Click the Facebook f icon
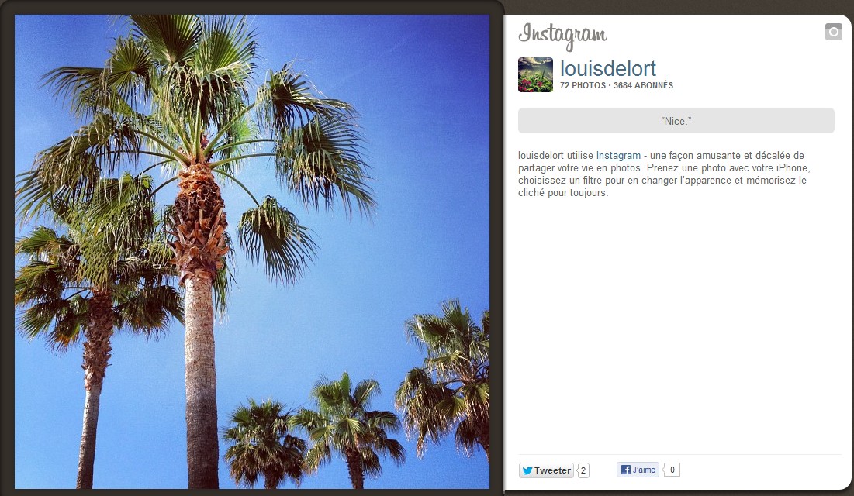Screen dimensions: 854x496 [626, 470]
